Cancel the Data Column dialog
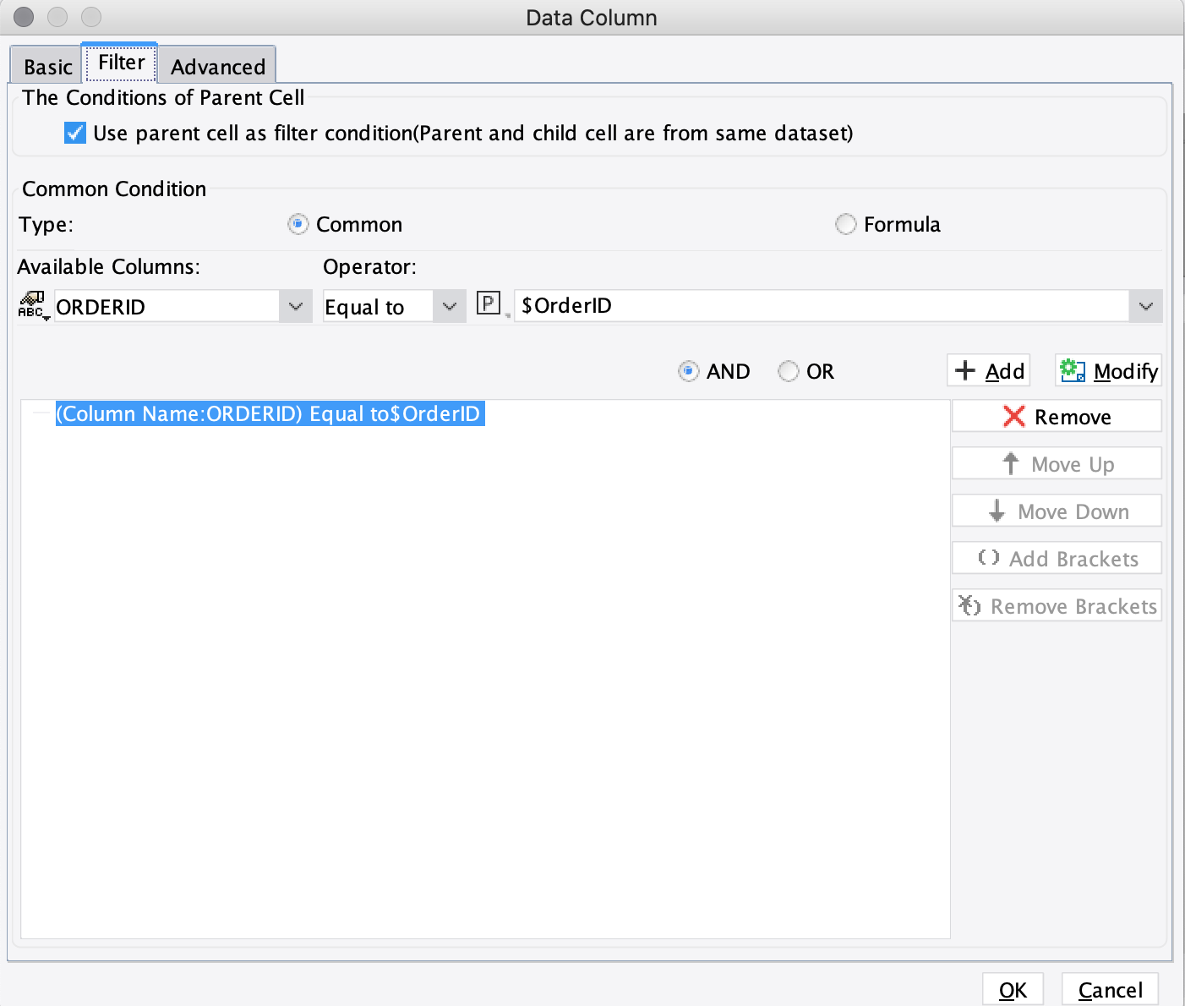 1110,990
